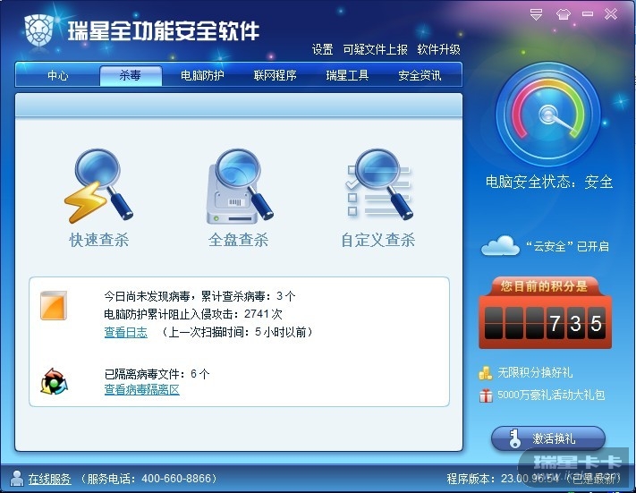The height and width of the screenshot is (493, 636).
Task: Click the 自定义查杀 label
Action: (x=378, y=240)
